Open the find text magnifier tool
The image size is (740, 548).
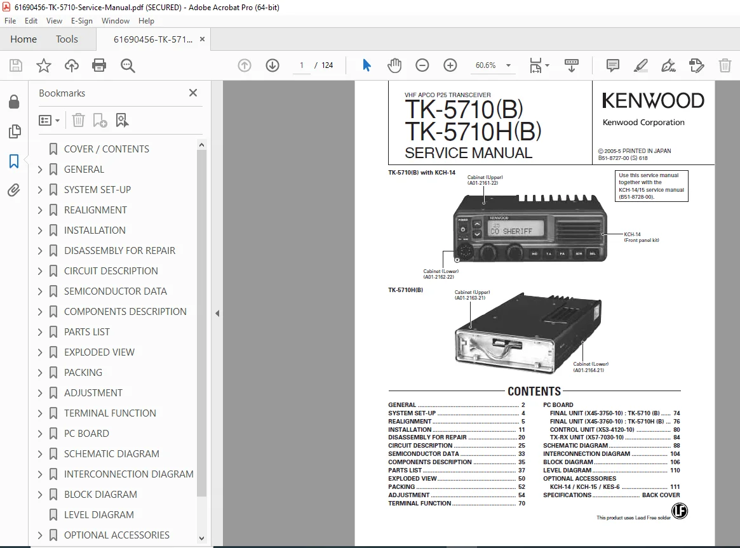click(x=128, y=65)
